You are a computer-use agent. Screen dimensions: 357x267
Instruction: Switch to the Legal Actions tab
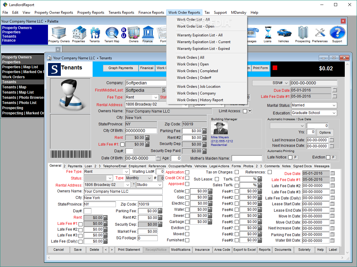(x=219, y=166)
